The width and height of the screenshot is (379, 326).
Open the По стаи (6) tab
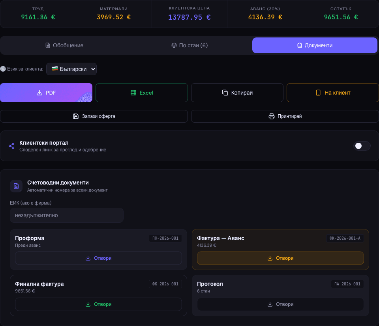tap(189, 45)
